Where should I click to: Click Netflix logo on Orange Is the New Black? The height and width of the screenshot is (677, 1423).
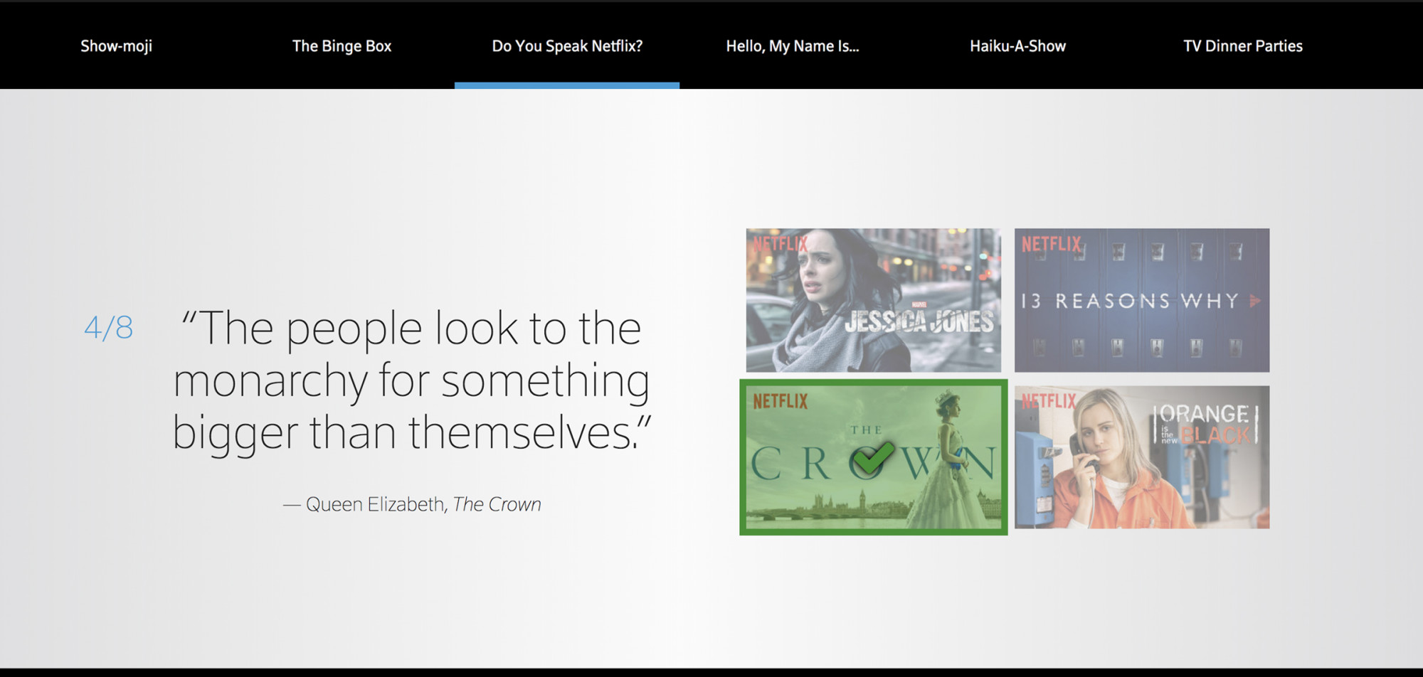(x=1049, y=402)
